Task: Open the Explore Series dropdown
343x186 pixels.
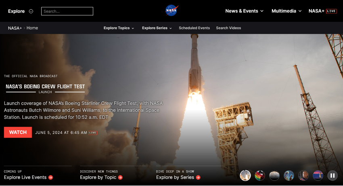Action: (x=157, y=28)
